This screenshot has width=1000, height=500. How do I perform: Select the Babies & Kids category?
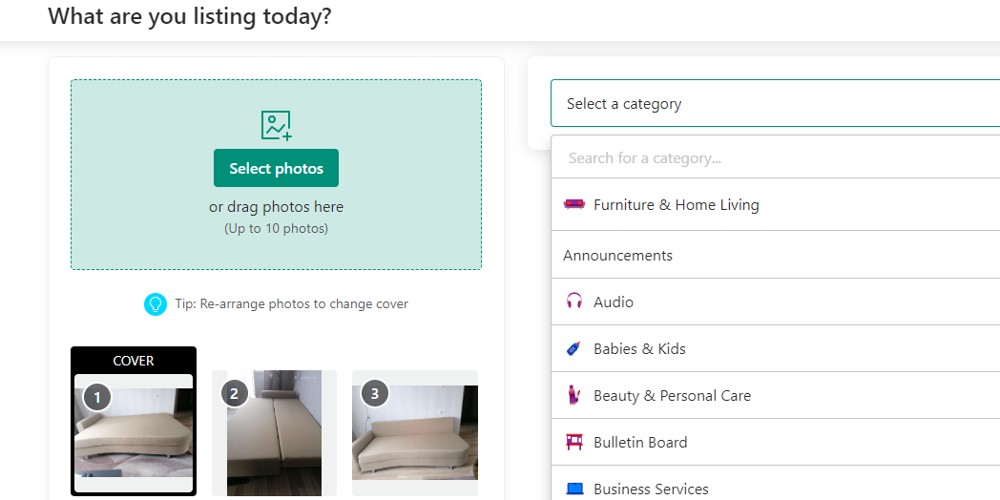[639, 349]
